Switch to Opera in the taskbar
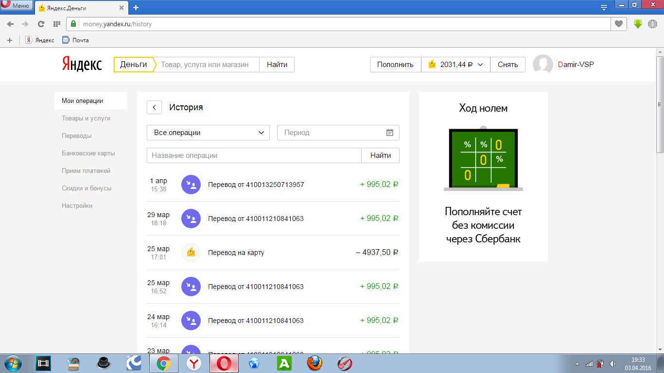Screen dimensions: 664x373 (x=224, y=363)
